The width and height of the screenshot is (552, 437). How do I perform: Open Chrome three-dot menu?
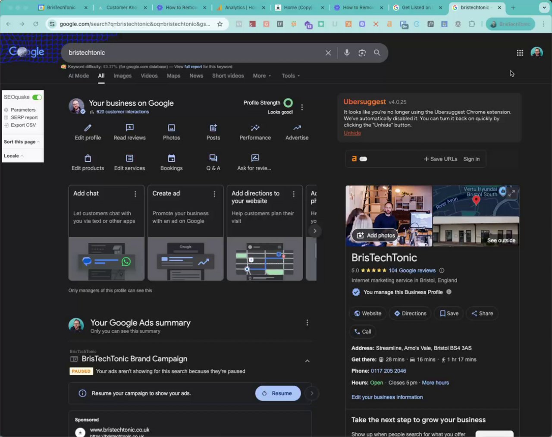[x=543, y=24]
